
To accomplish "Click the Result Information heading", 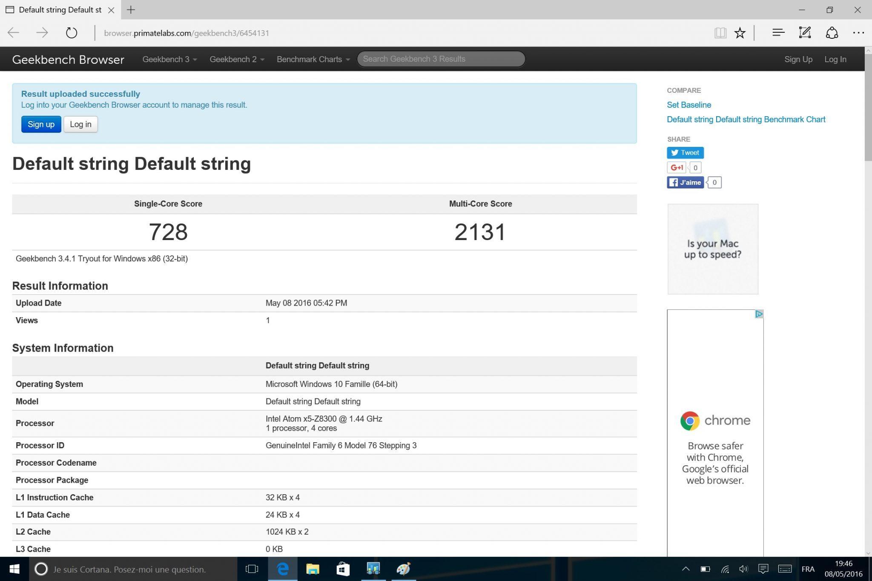I will [x=60, y=286].
